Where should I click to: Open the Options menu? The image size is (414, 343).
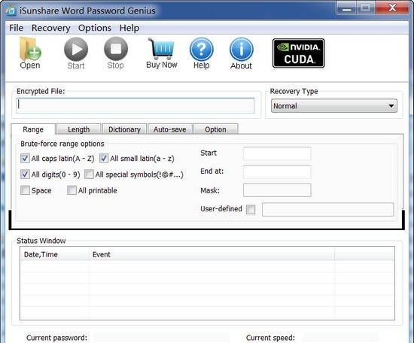(x=95, y=28)
